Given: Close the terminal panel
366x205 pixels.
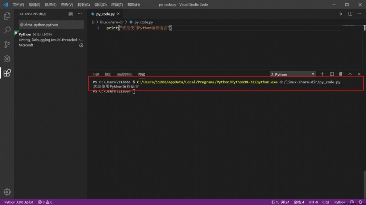Looking at the screenshot, I should [359, 74].
